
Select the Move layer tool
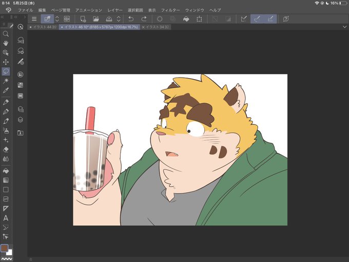coord(6,62)
